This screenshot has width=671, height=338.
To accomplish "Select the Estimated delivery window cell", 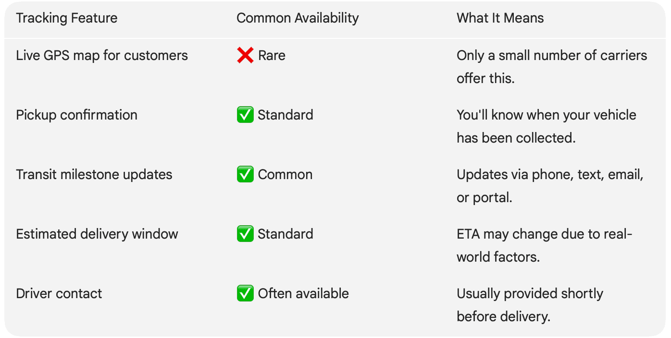I will (97, 234).
